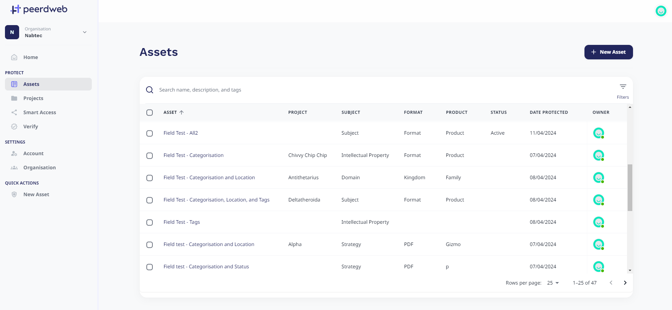Screen dimensions: 672x310
Task: Click owner avatar in Categorisation and Status row
Action: coord(599,267)
